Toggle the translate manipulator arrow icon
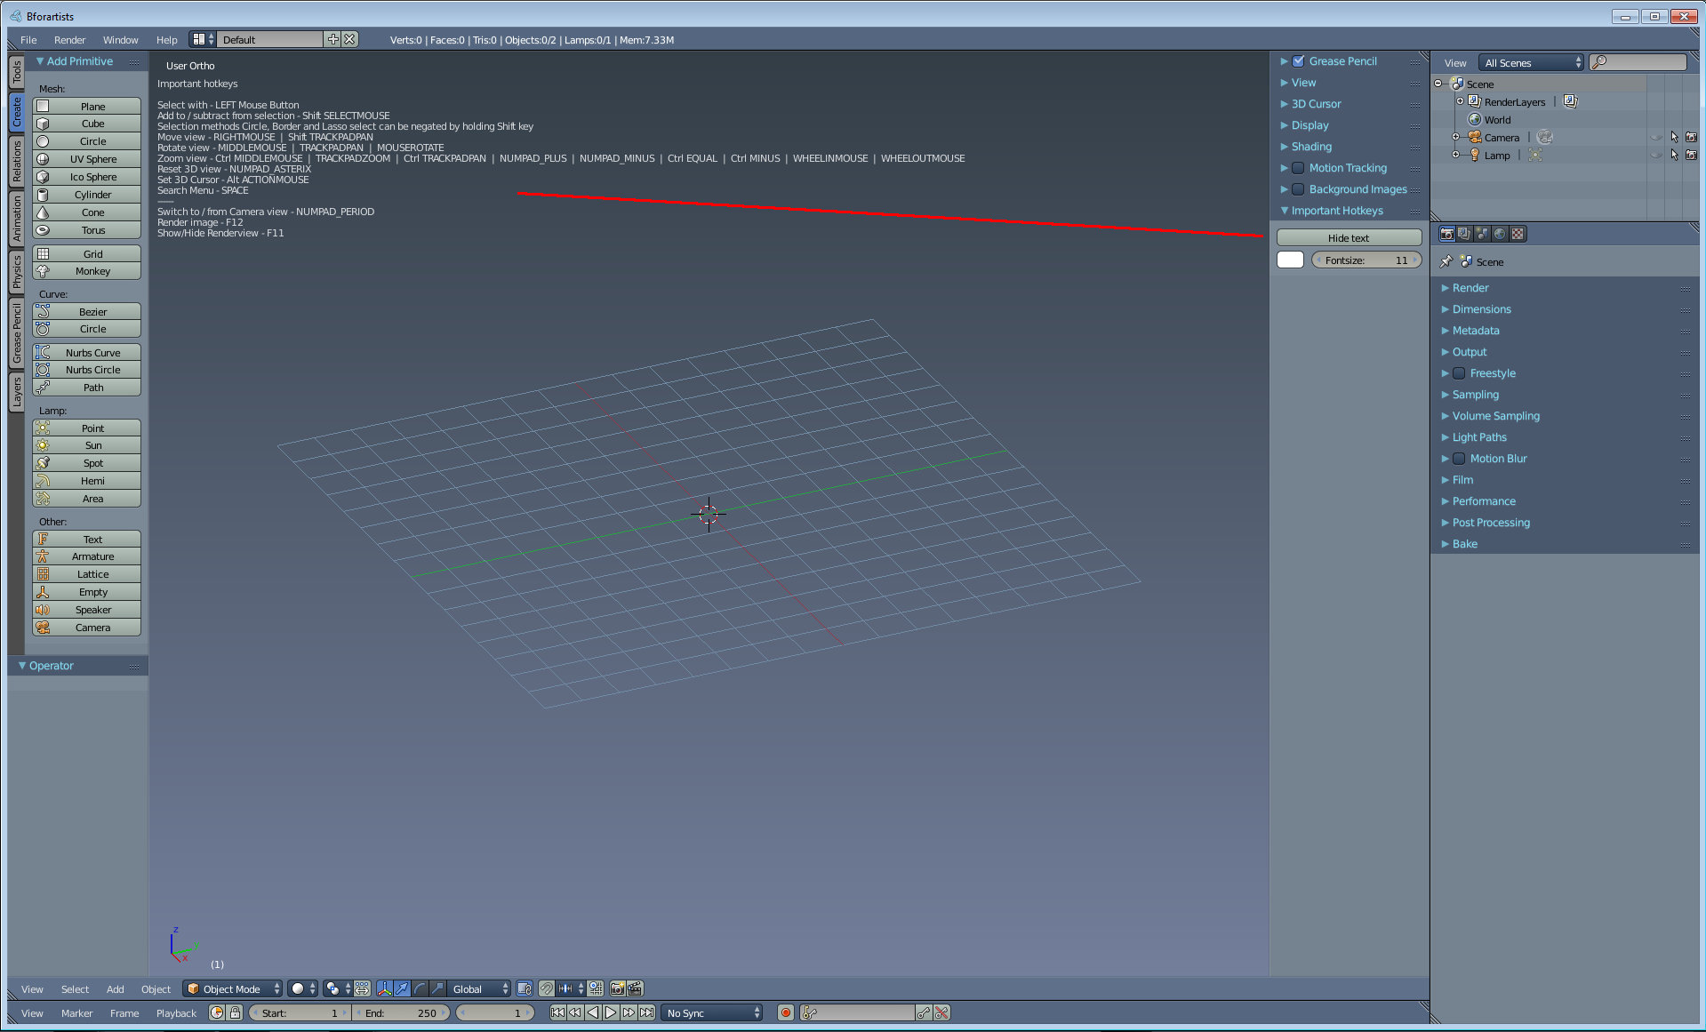This screenshot has height=1032, width=1706. [x=402, y=988]
